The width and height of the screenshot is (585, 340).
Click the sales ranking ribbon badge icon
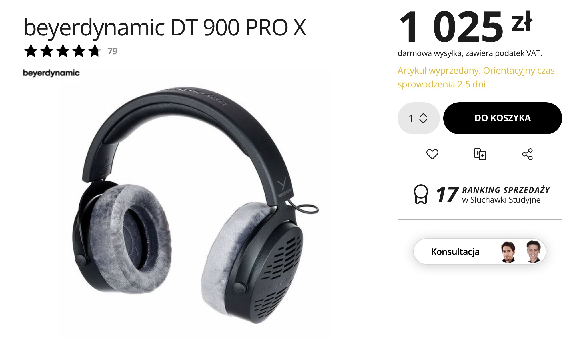click(x=421, y=194)
